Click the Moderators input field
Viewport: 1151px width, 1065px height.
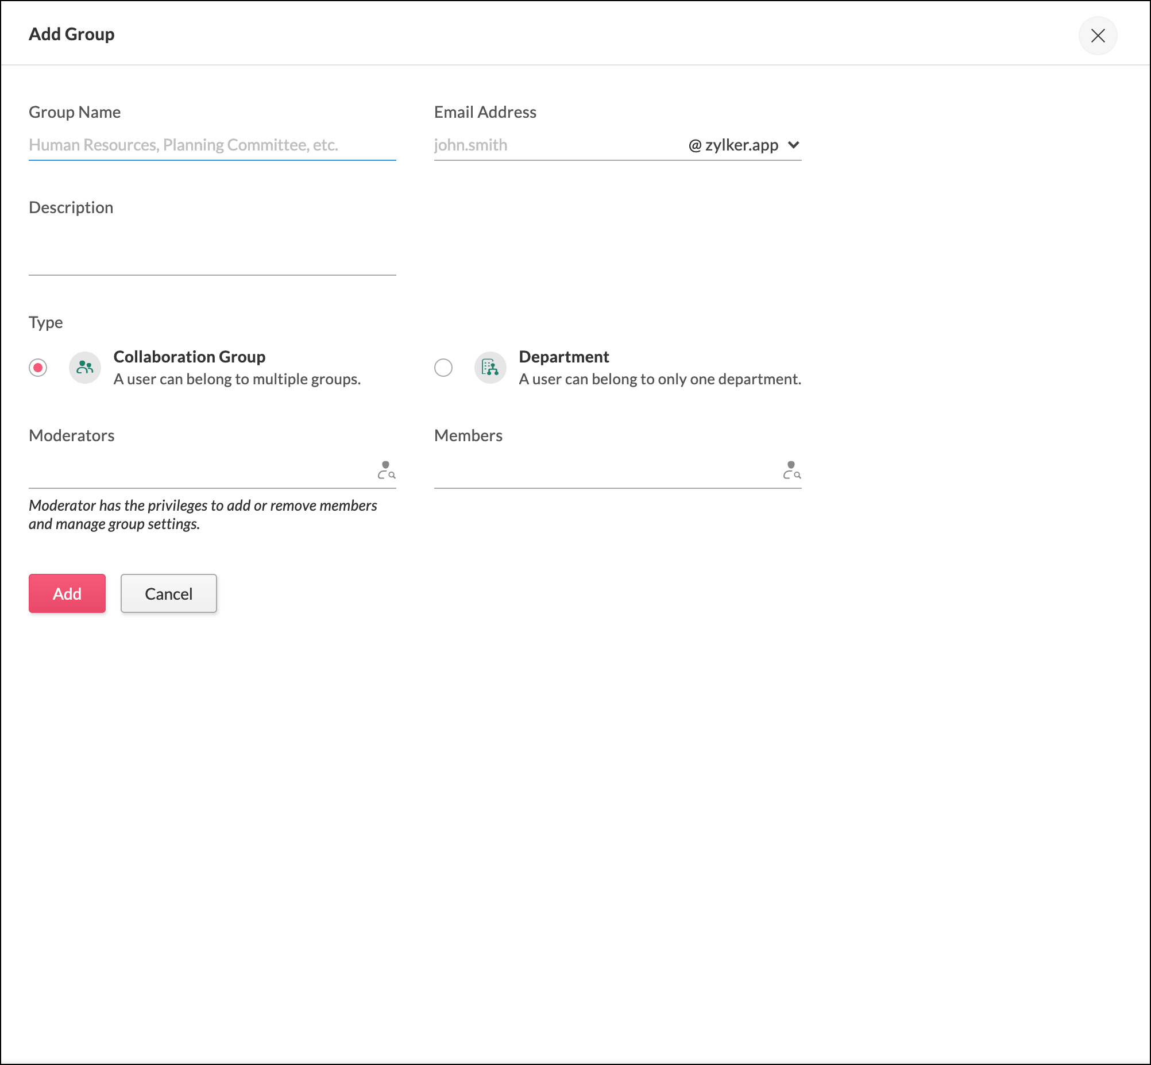[199, 472]
